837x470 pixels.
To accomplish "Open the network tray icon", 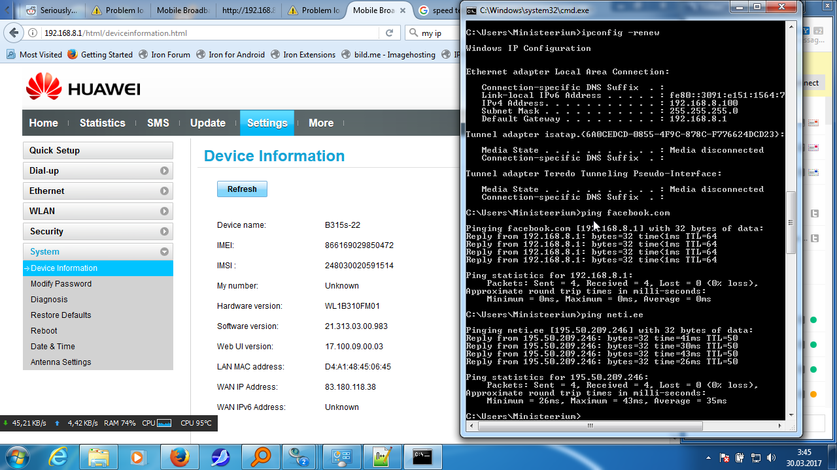I will (x=755, y=458).
